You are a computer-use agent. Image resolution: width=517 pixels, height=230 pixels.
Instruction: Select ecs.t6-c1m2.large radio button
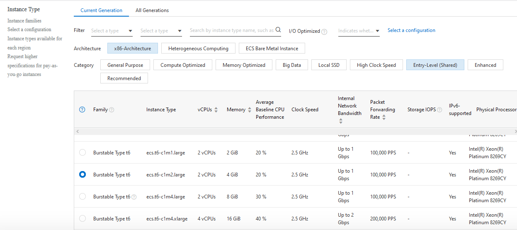coord(83,174)
